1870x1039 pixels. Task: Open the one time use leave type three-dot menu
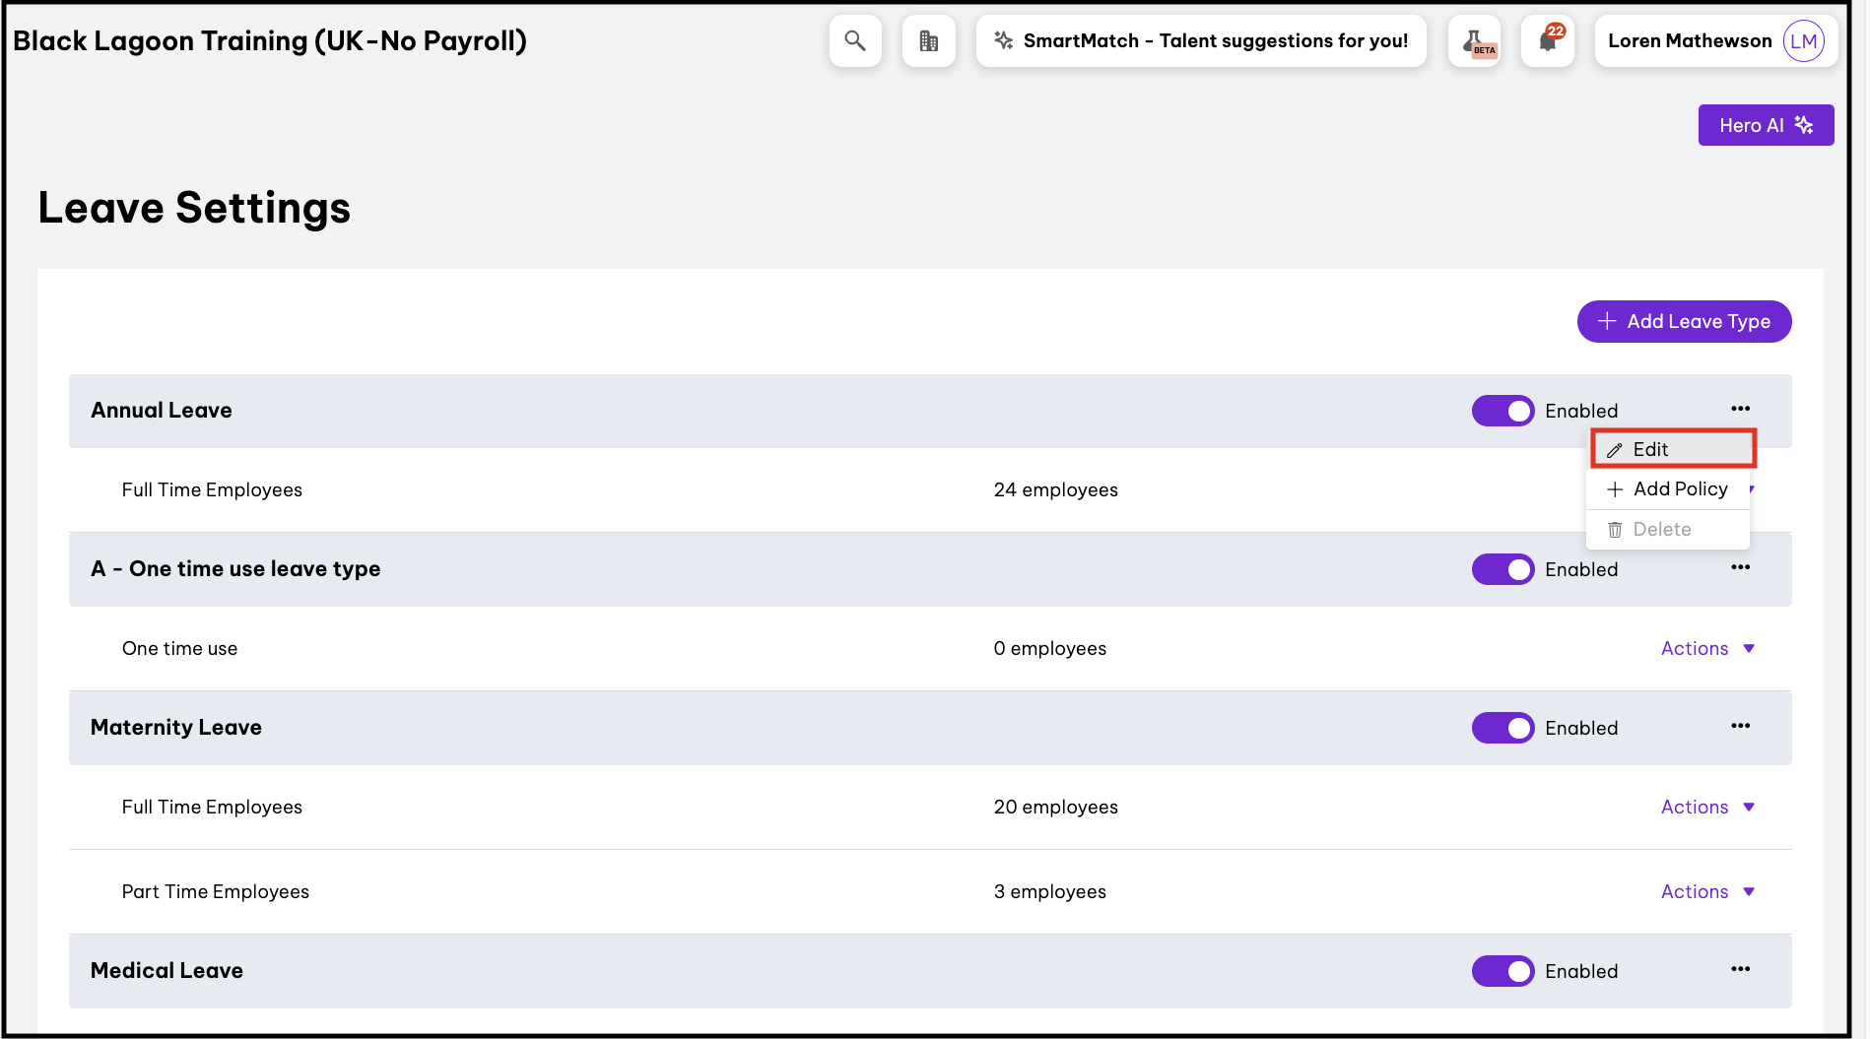pos(1740,567)
